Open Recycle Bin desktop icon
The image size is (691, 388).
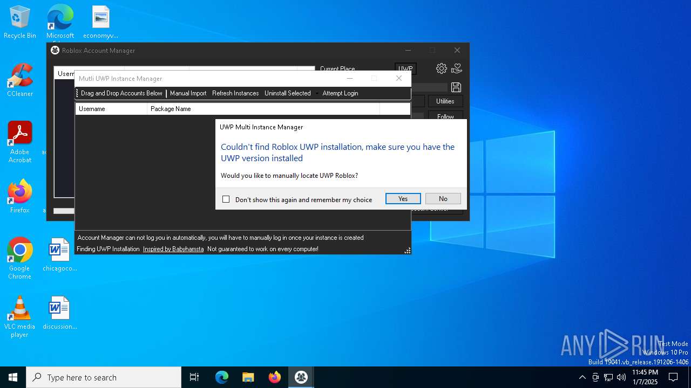20,23
